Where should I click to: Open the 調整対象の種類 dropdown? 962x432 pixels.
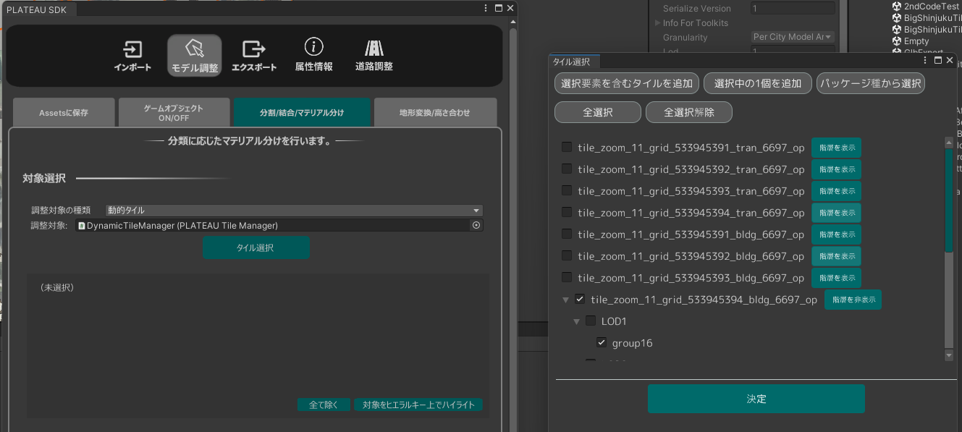click(x=294, y=211)
